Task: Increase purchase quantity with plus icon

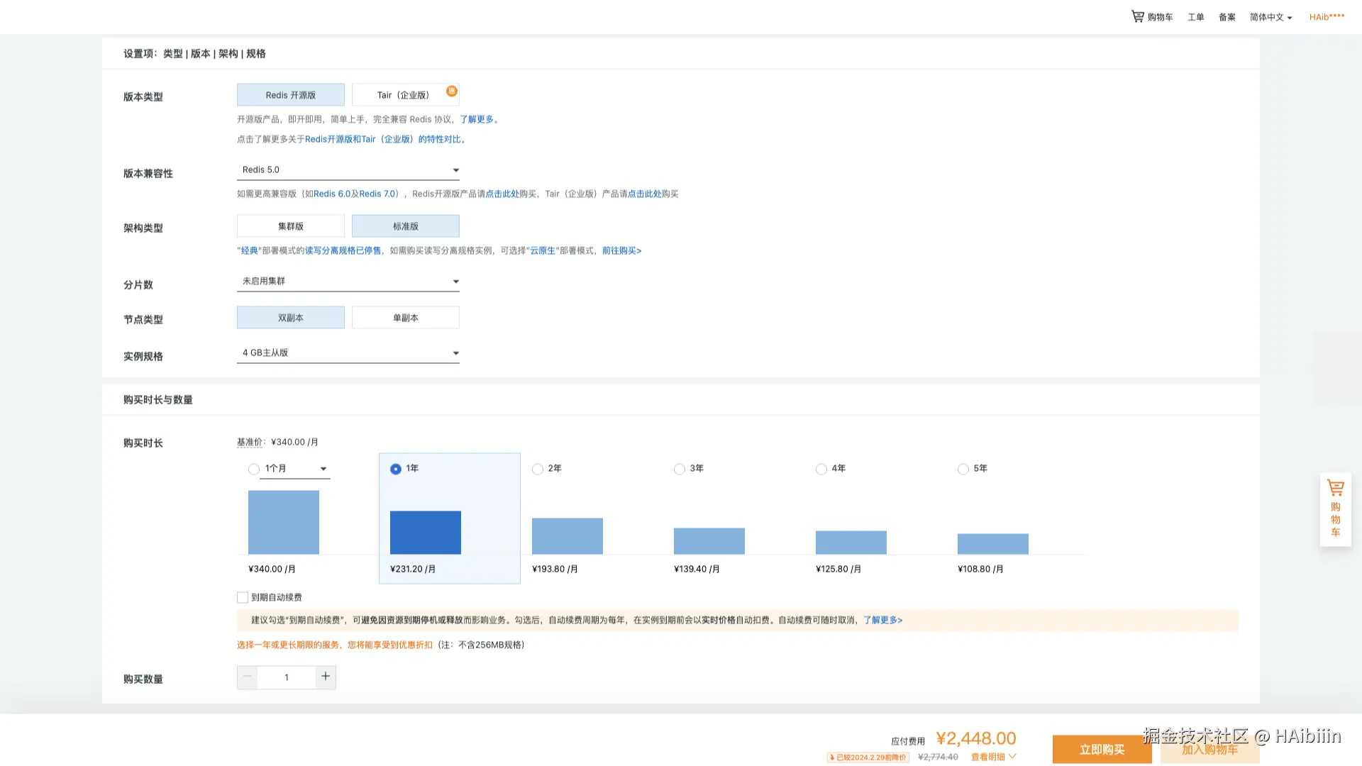Action: pyautogui.click(x=326, y=677)
